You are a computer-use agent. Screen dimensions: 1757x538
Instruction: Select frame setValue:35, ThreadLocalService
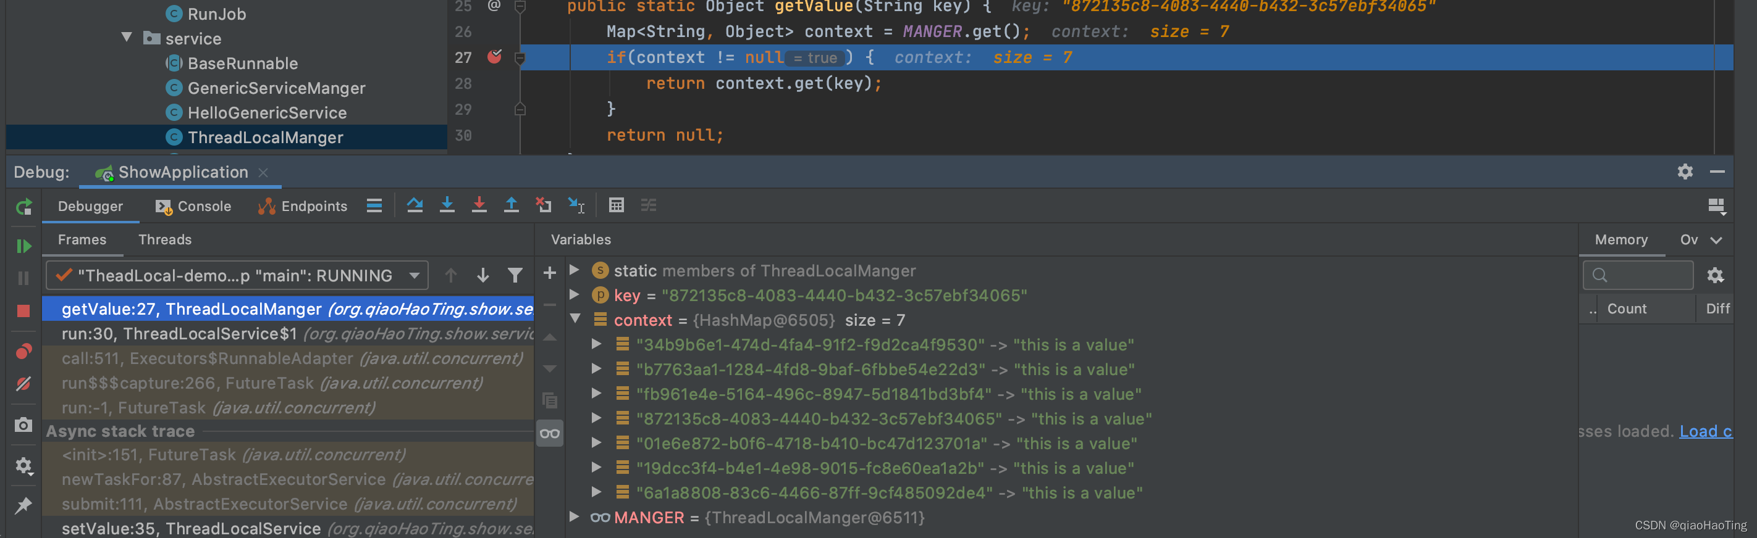[288, 528]
